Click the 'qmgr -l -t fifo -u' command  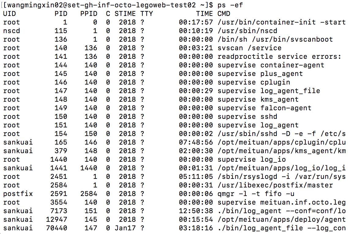(256, 194)
